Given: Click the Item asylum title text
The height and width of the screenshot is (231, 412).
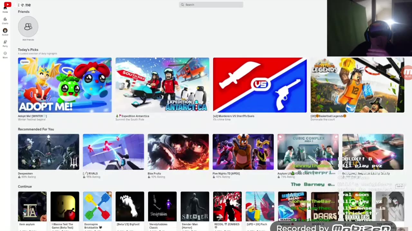Looking at the screenshot, I should pos(27,224).
